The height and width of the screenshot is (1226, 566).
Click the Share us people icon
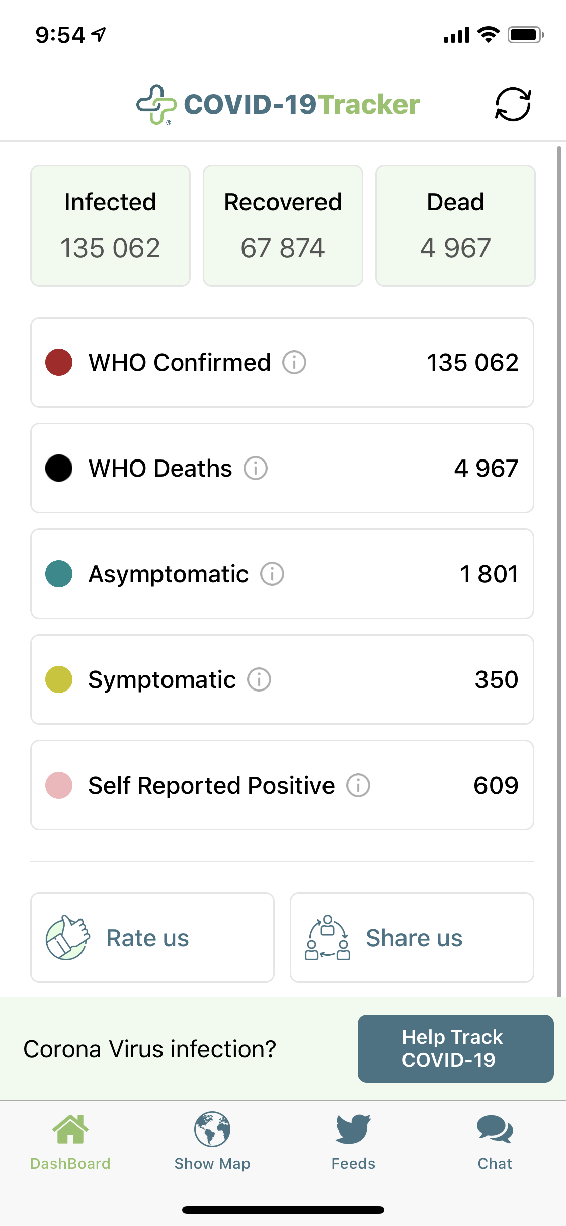click(x=328, y=938)
